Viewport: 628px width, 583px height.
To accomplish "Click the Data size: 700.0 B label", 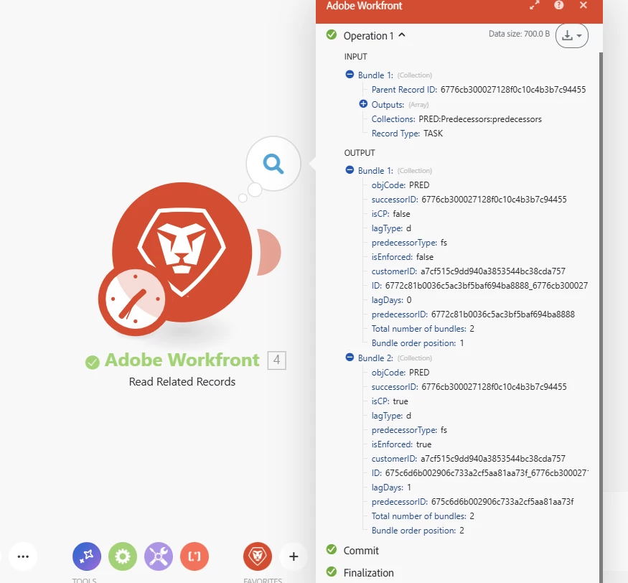I will [519, 34].
